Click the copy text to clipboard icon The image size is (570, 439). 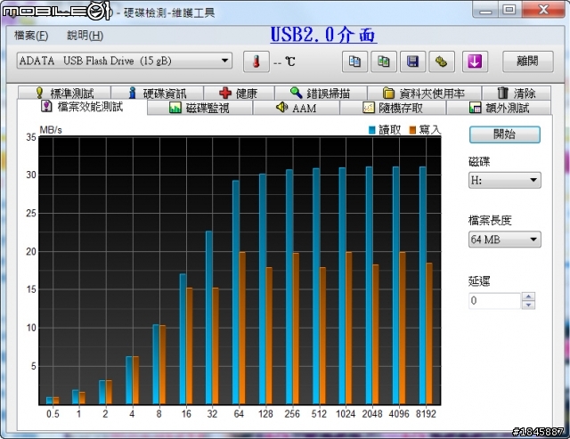click(x=354, y=61)
